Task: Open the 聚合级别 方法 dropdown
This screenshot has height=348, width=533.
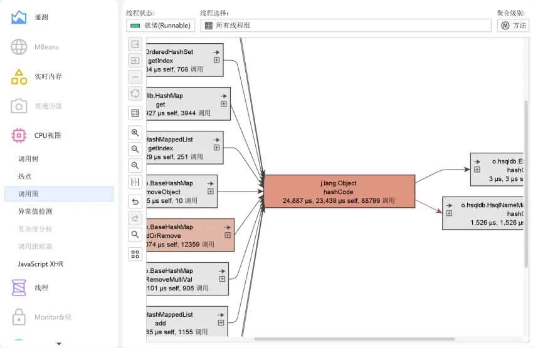Action: tap(513, 26)
